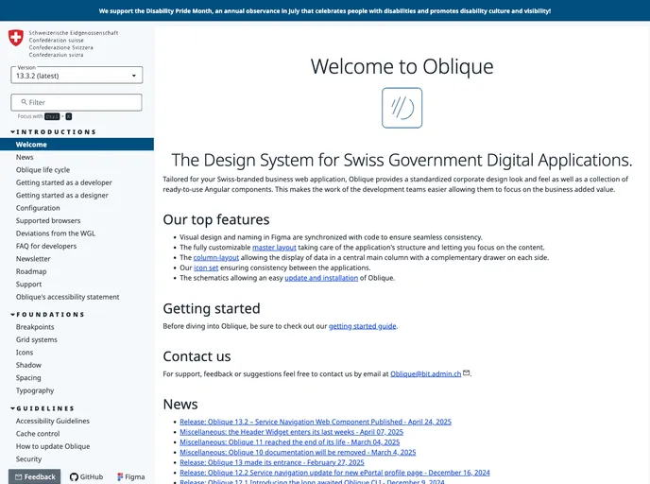
Task: Open Grid systems page
Action: [37, 339]
